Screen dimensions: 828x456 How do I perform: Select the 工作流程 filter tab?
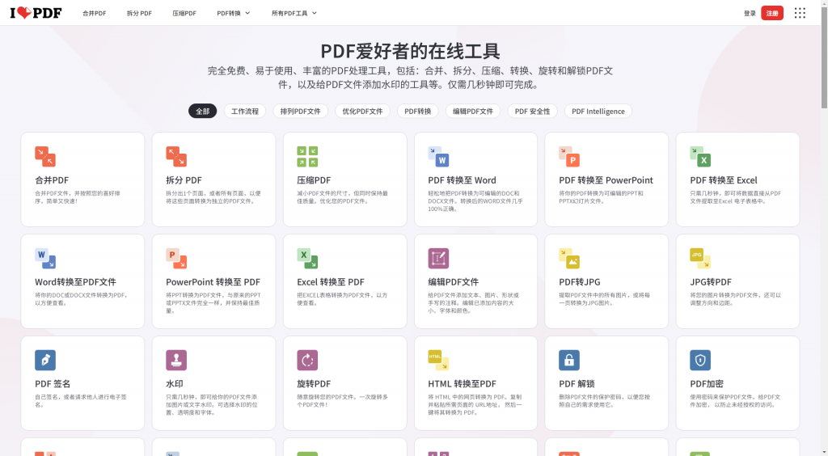[244, 112]
